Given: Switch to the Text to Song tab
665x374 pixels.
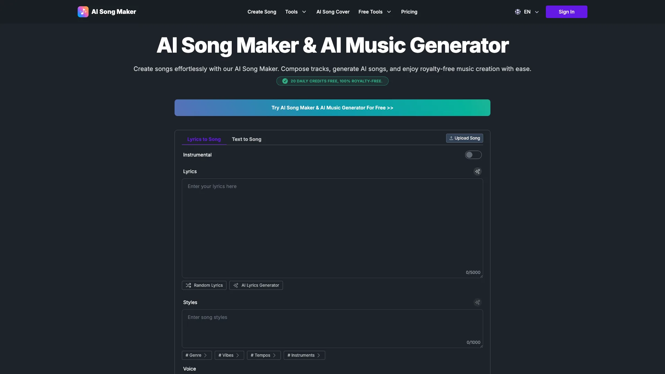Looking at the screenshot, I should pyautogui.click(x=247, y=139).
